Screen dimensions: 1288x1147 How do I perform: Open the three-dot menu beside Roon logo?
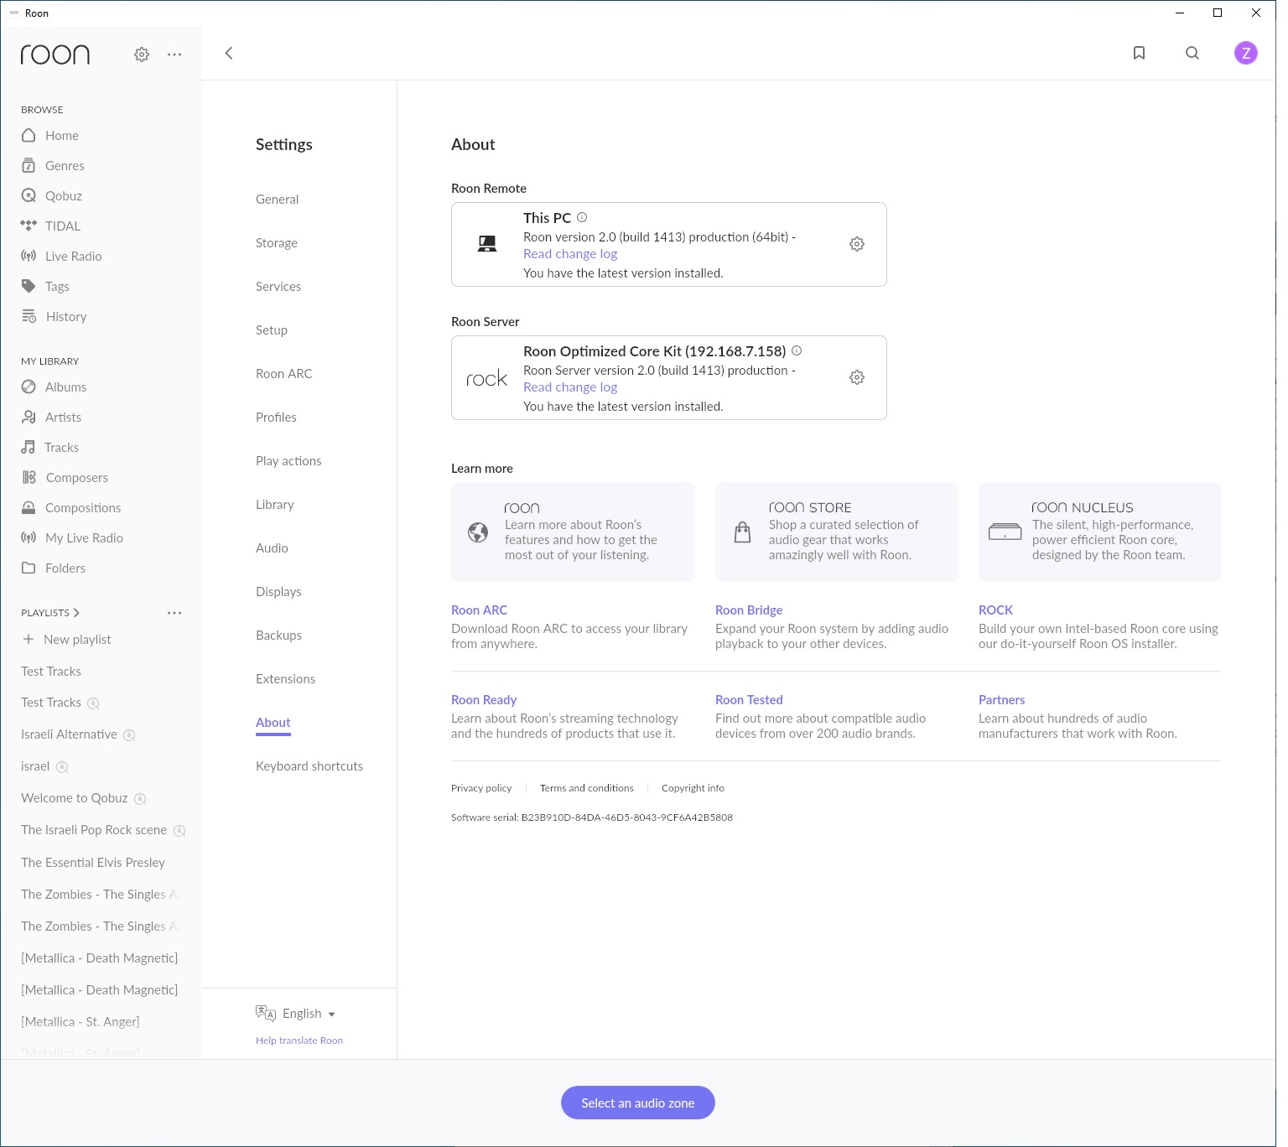tap(174, 54)
